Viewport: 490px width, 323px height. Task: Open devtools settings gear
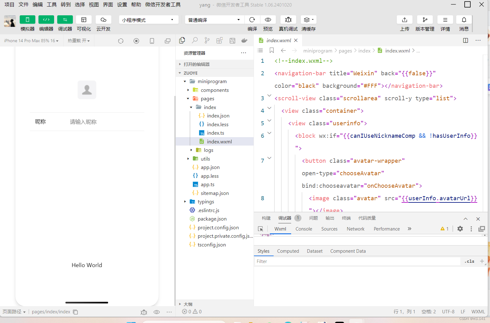[460, 229]
